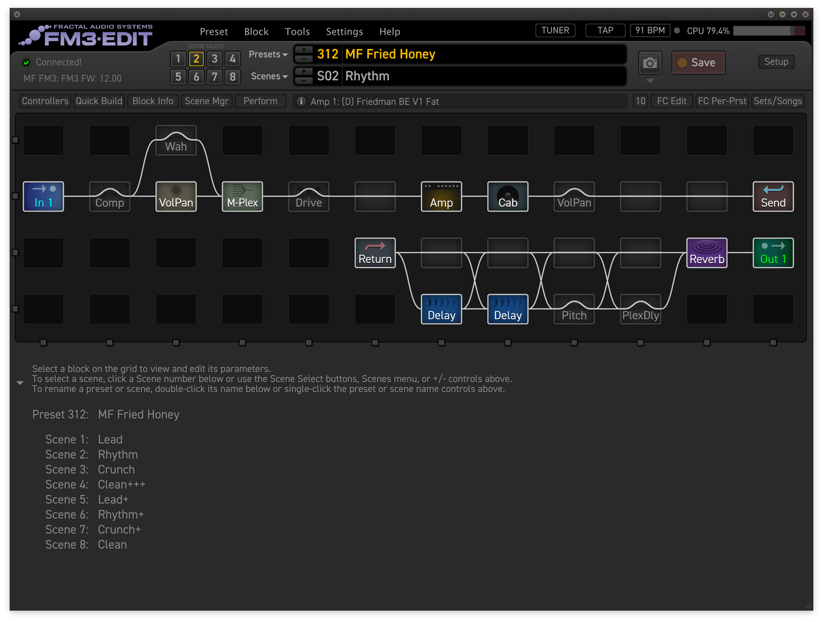The image size is (823, 622).
Task: Switch to scene 8 button
Action: point(232,77)
